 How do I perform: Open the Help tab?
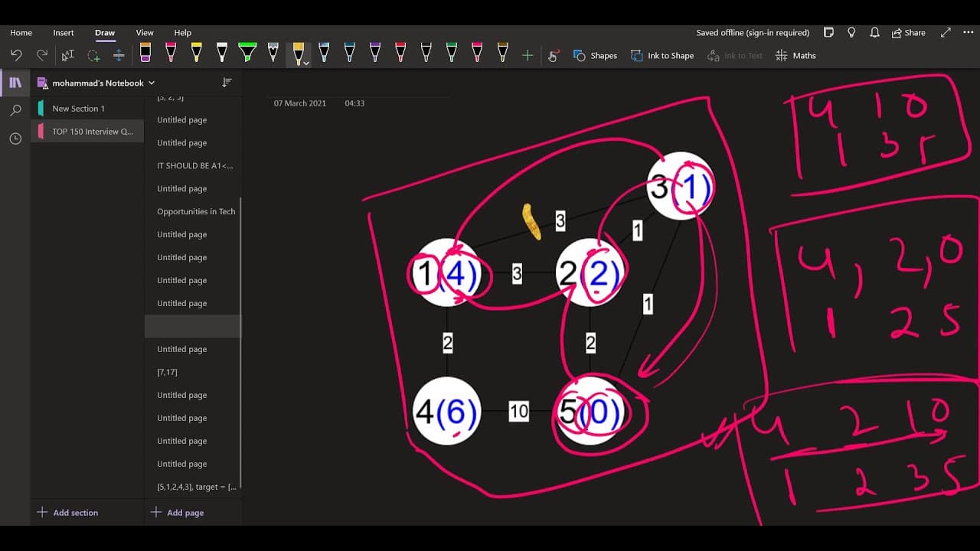(182, 33)
